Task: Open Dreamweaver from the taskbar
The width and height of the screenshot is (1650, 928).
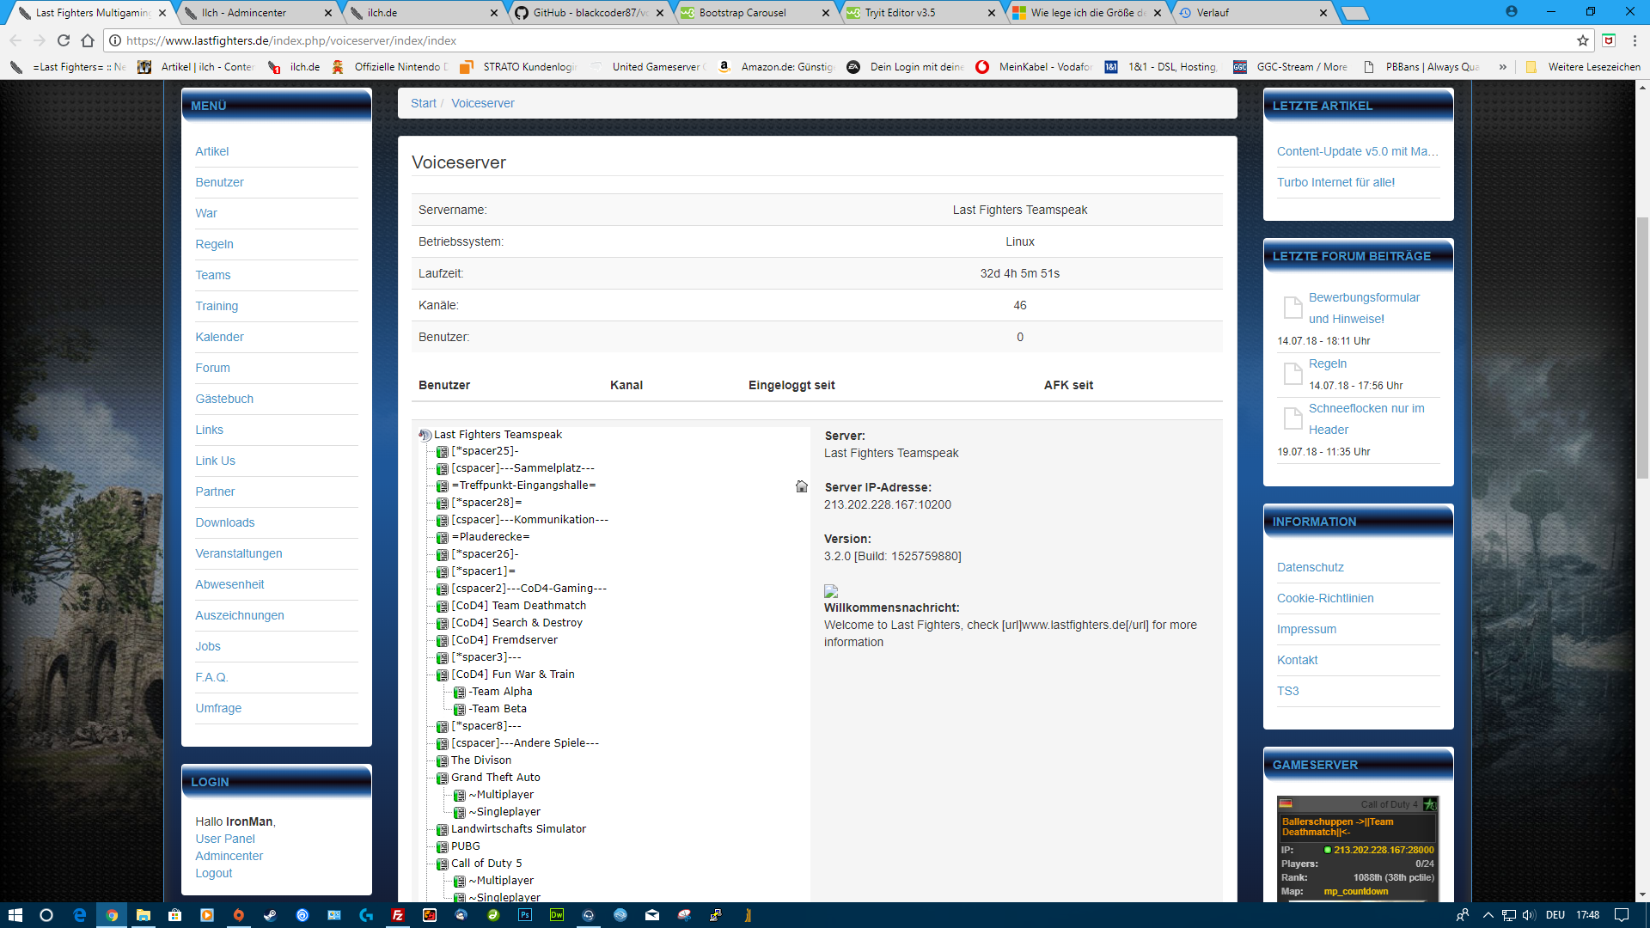Action: (x=557, y=915)
